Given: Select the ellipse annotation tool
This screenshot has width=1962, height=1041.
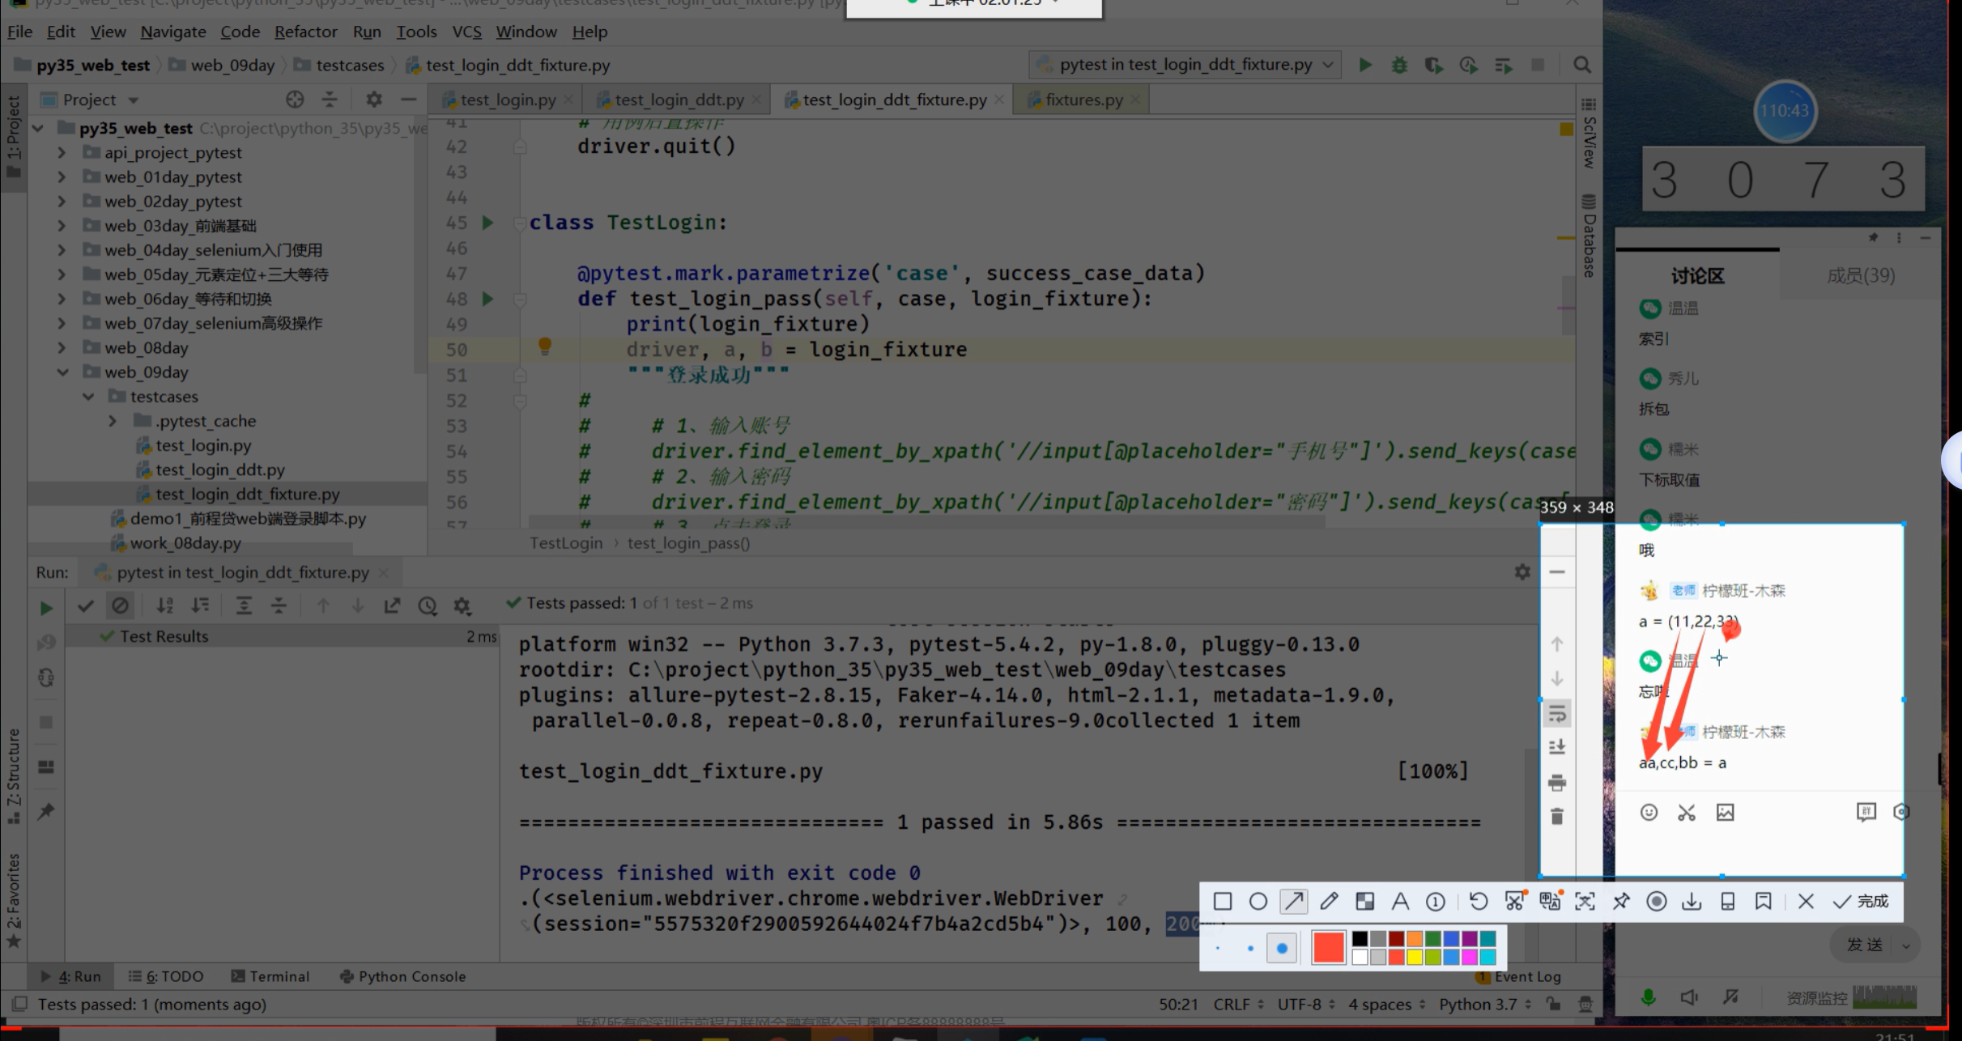Looking at the screenshot, I should [1258, 902].
